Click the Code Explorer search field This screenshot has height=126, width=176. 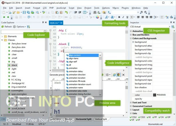pyautogui.click(x=24, y=32)
